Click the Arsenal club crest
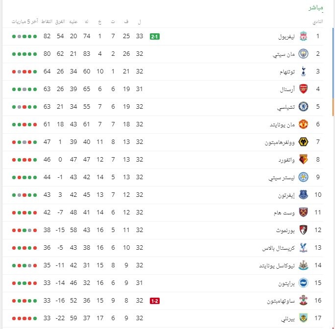 [303, 89]
